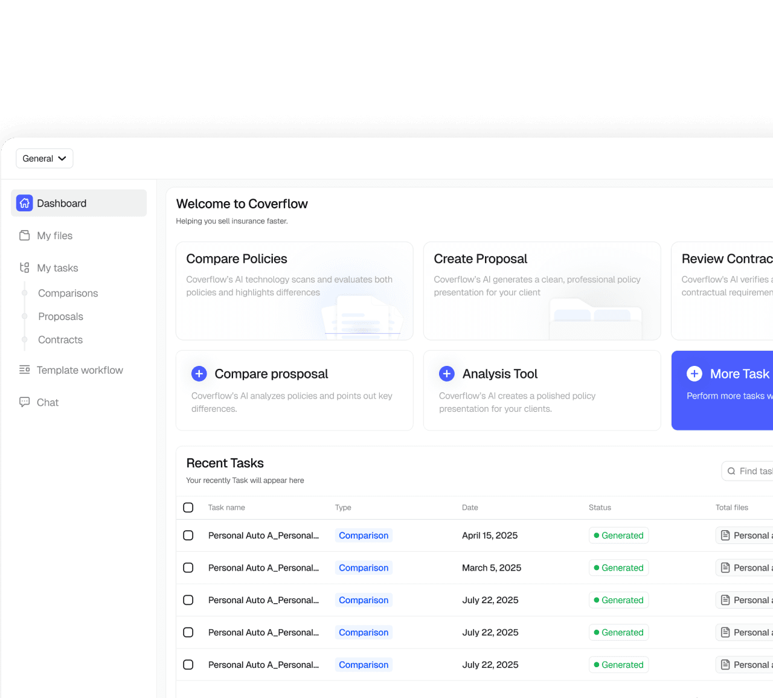Go to Dashboard in sidebar
Screen dimensions: 773x698
tap(79, 203)
